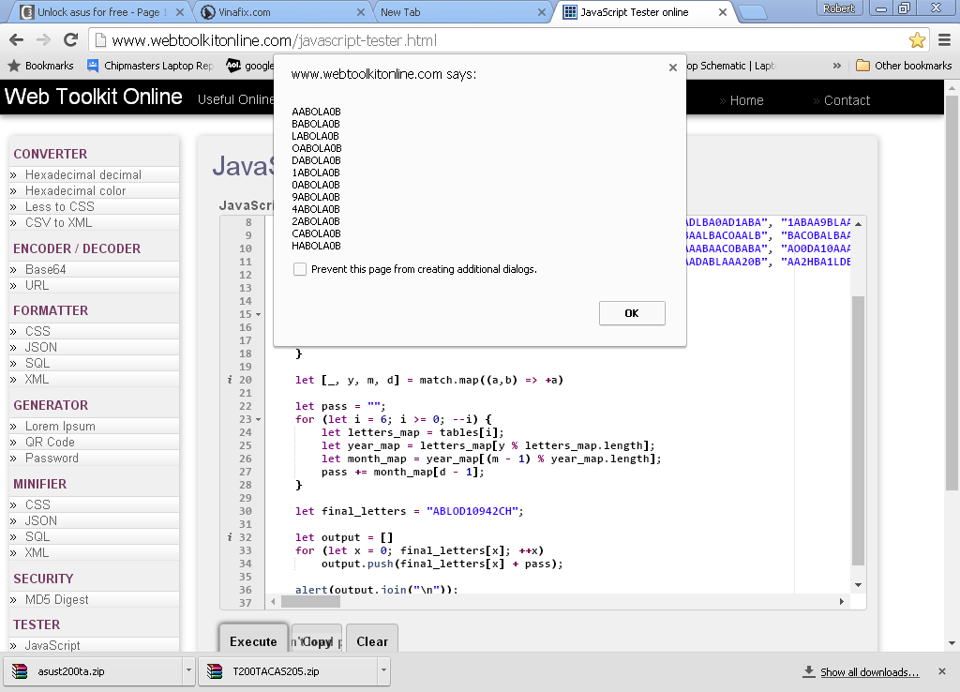The image size is (960, 692).
Task: Close the alert dialog with X
Action: pos(672,68)
